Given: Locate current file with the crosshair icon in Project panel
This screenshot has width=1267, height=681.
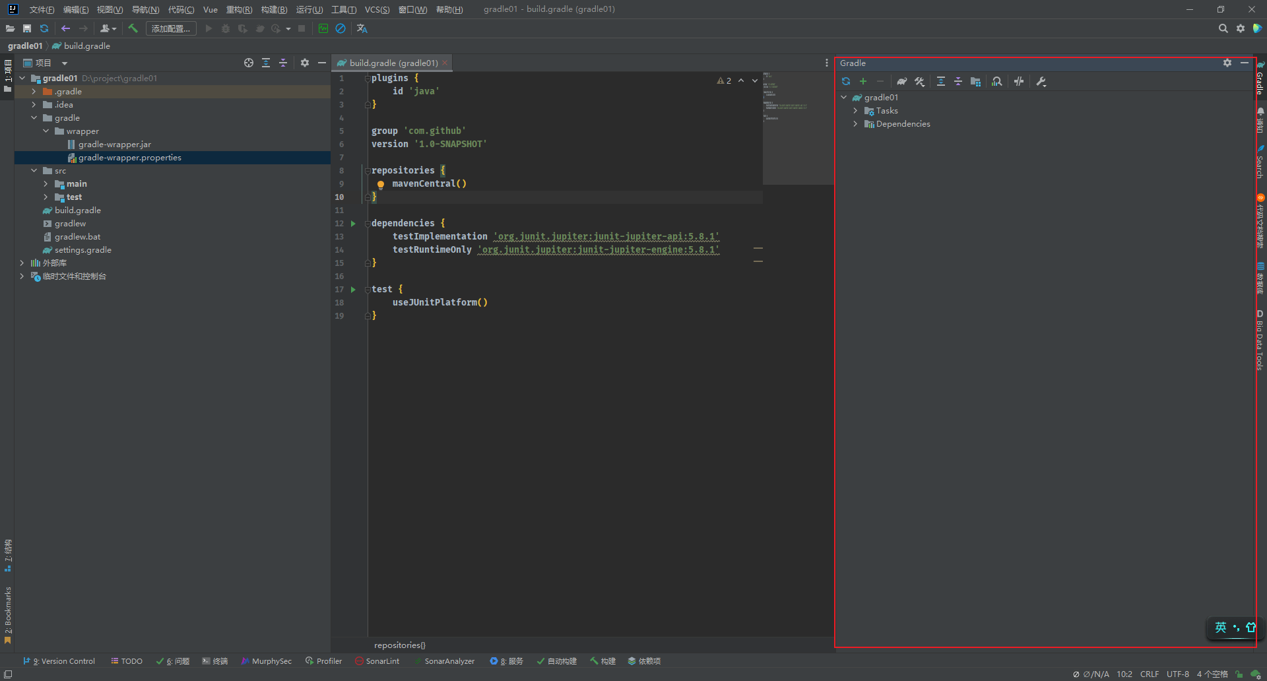Looking at the screenshot, I should point(249,63).
